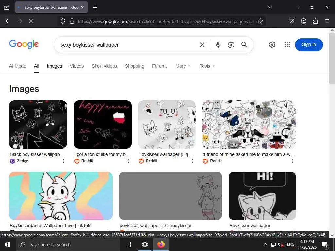The height and width of the screenshot is (251, 335).
Task: Open Google apps grid icon
Action: point(287,45)
